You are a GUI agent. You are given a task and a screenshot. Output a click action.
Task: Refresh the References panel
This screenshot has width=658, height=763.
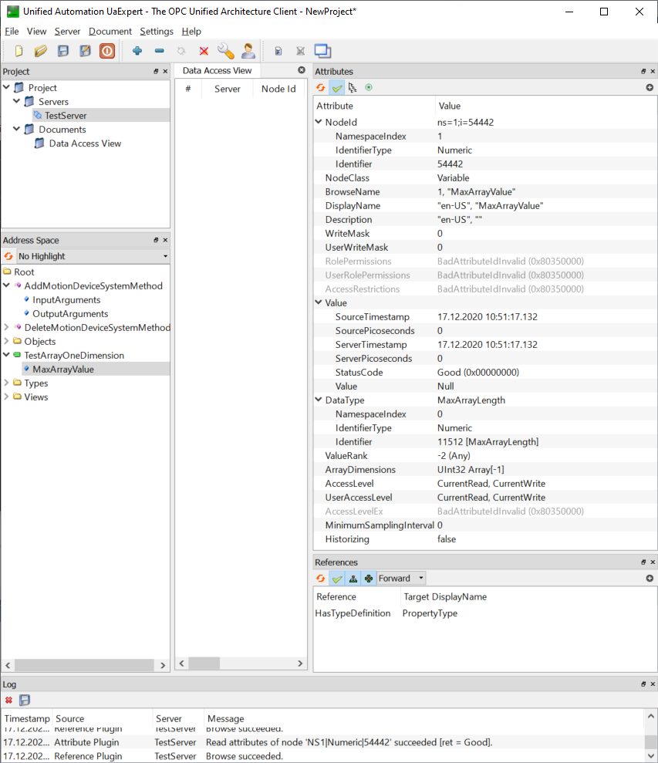[321, 578]
